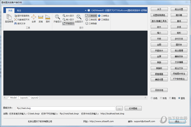The height and width of the screenshot is (127, 191).
Task: Collapse the ribbon with the up arrow
Action: point(86,11)
